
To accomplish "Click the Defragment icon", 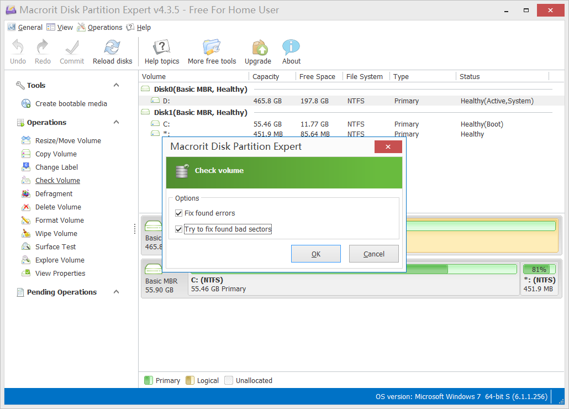I will click(x=26, y=193).
